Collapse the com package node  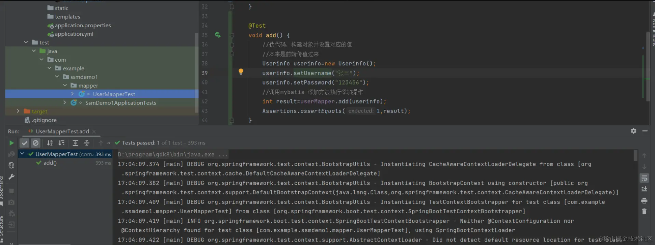click(x=42, y=60)
